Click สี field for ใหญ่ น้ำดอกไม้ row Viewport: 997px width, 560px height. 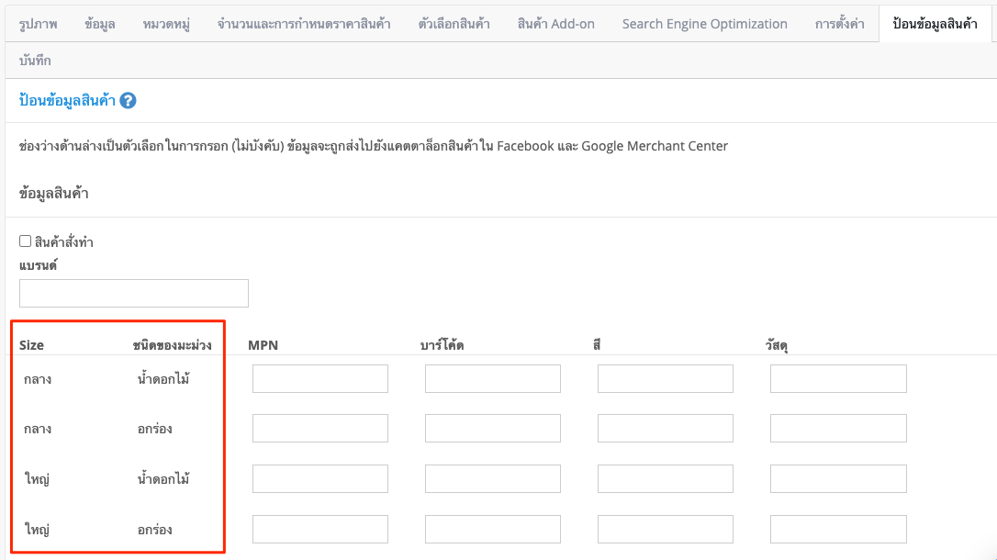(x=665, y=478)
